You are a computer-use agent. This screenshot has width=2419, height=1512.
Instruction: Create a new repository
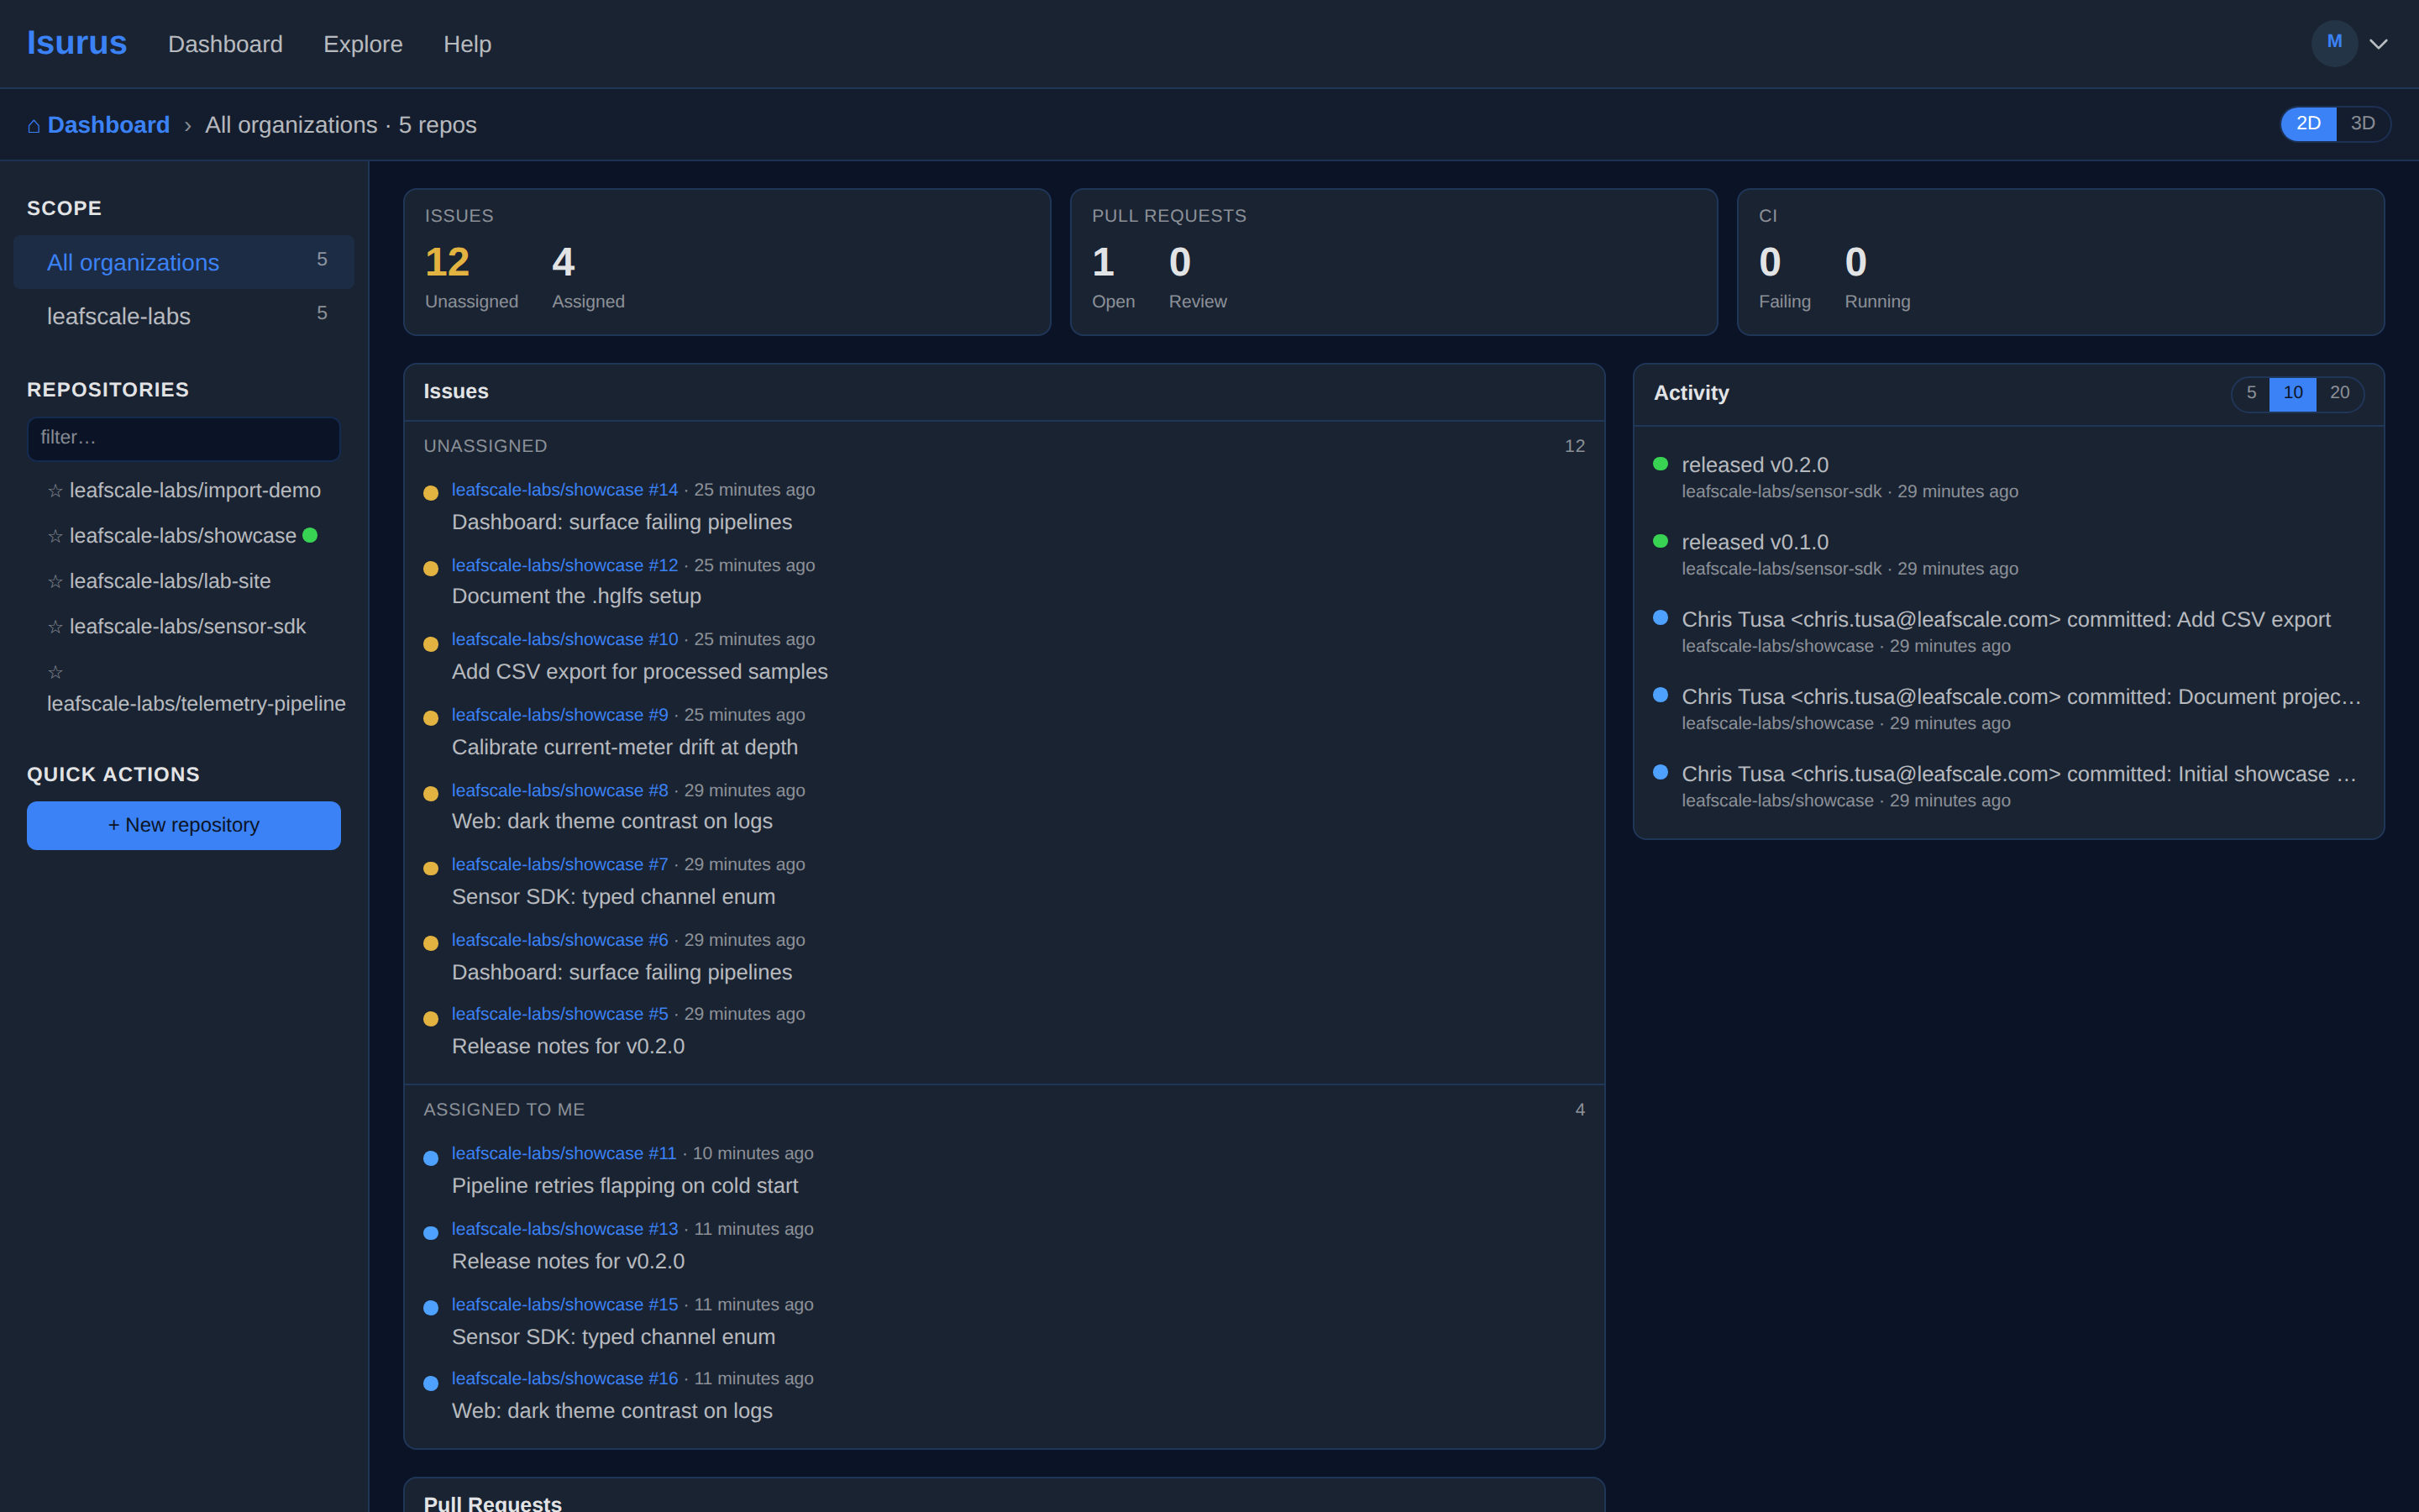(184, 825)
